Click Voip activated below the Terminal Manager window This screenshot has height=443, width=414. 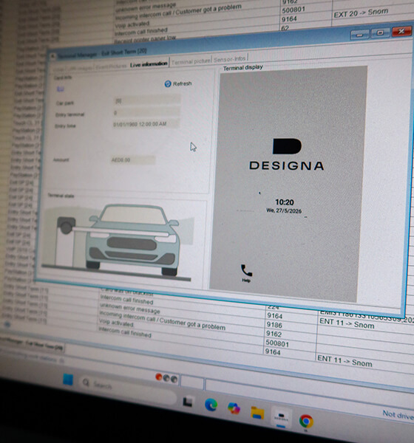(116, 323)
